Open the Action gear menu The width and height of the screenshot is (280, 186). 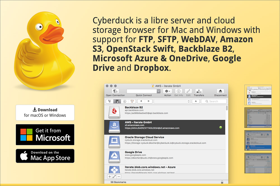point(167,91)
